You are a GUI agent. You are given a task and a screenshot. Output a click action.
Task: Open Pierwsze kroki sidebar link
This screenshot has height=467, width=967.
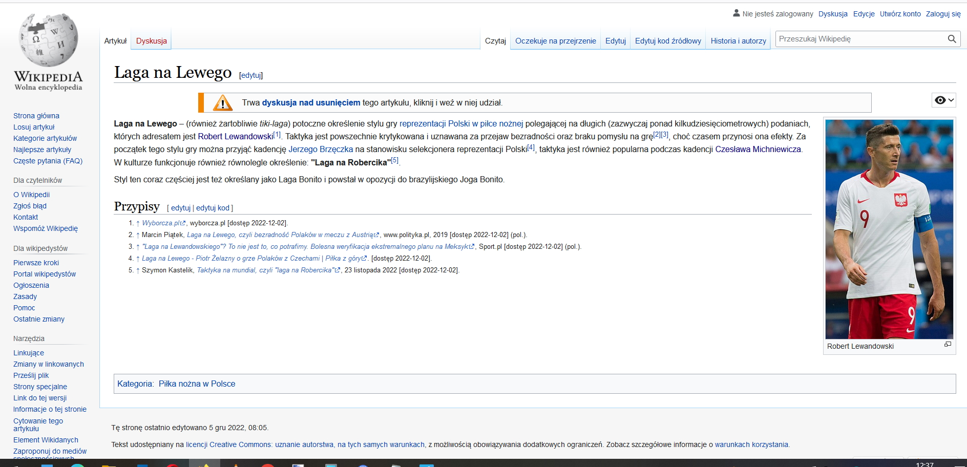click(x=36, y=263)
